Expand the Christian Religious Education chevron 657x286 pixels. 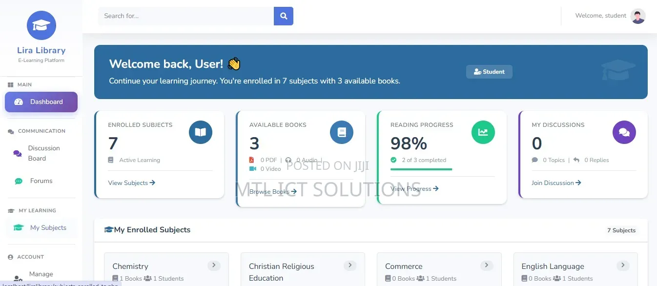click(x=350, y=266)
